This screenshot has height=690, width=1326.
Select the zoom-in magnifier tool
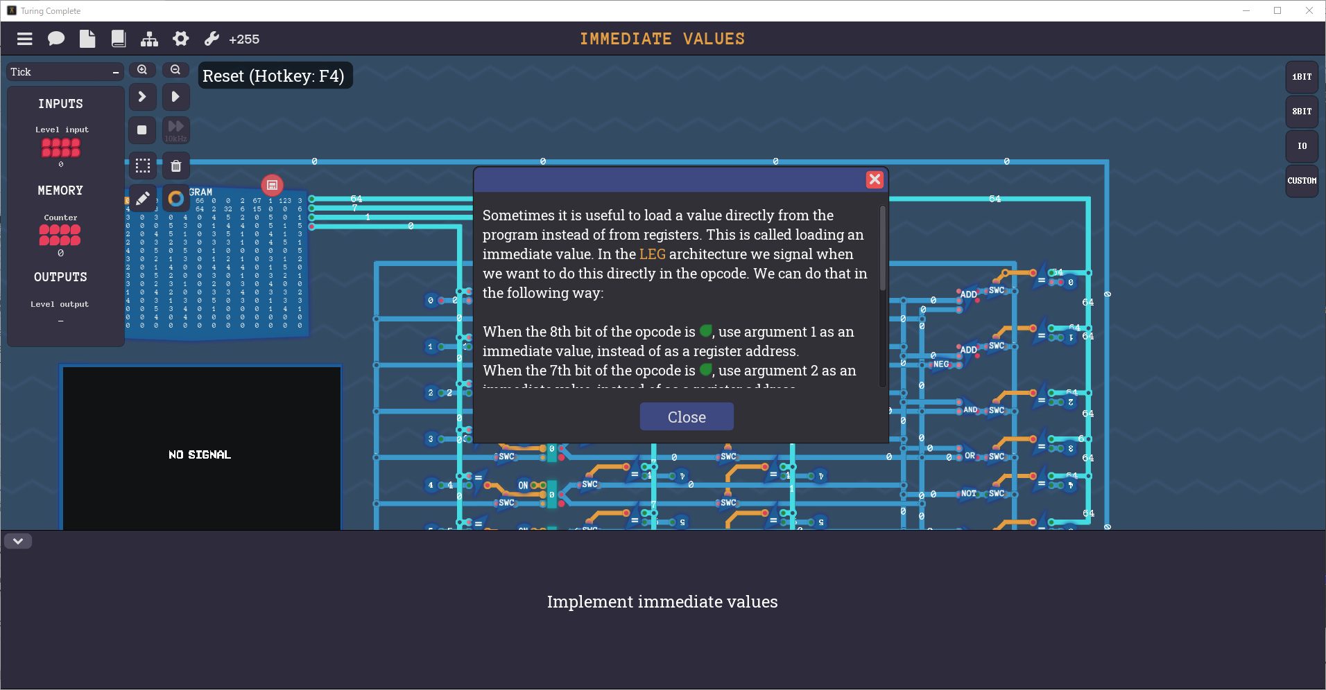point(142,70)
